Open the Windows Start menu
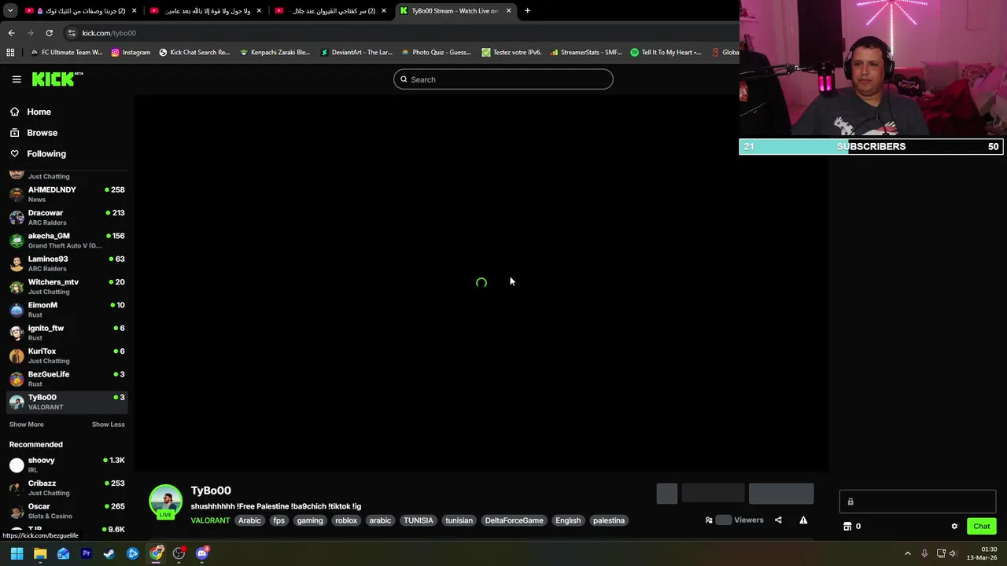This screenshot has width=1007, height=566. tap(17, 553)
